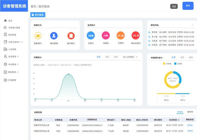
Task: Click the 198条 总邀约 statistic circle
Action: (x=91, y=36)
